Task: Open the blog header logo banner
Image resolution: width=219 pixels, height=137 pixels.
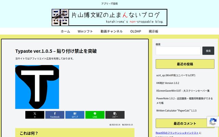Action: (x=109, y=17)
